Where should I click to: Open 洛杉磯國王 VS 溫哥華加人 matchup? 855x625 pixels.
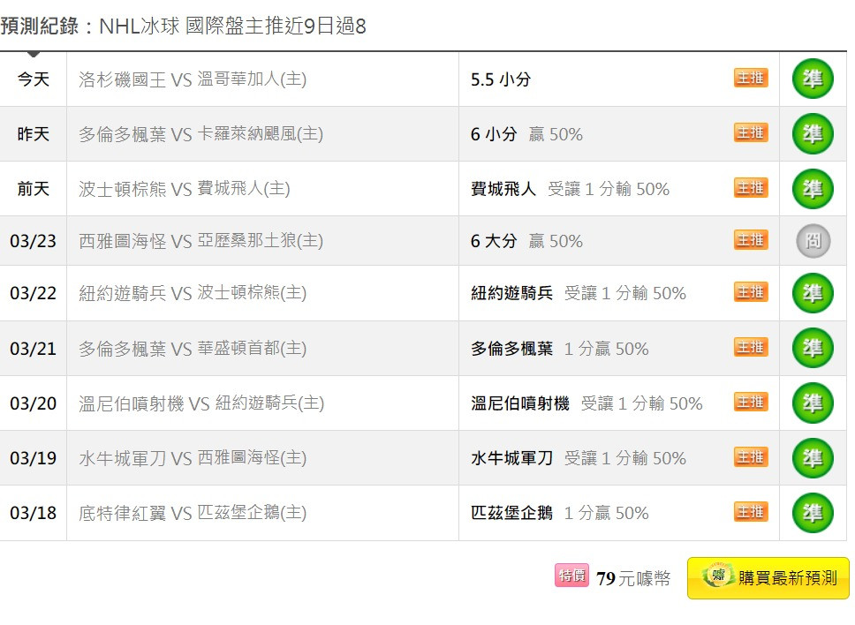193,79
